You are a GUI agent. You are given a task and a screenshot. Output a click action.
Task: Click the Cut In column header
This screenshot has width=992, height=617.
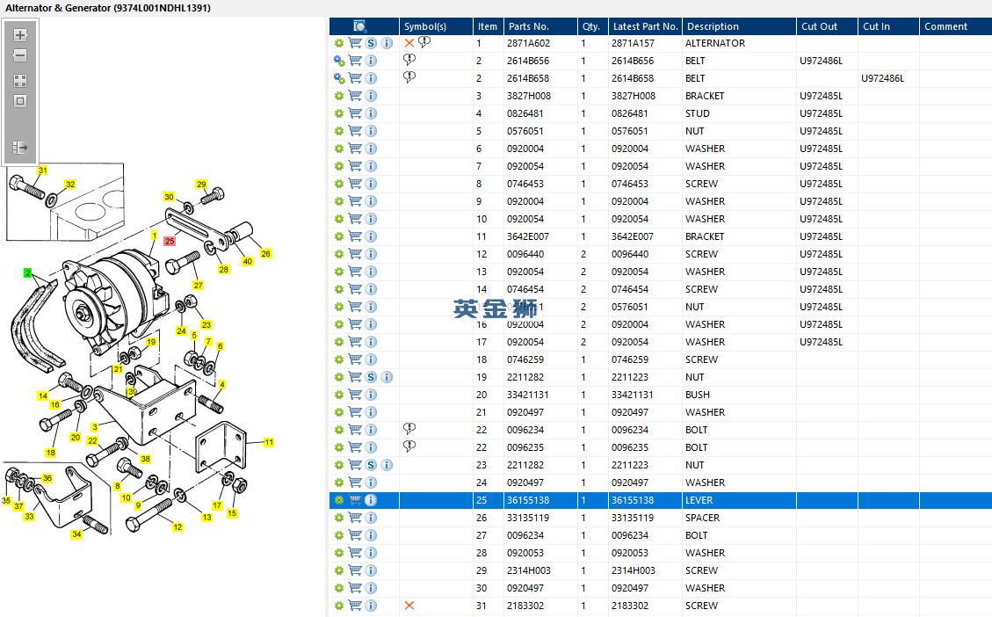point(888,26)
